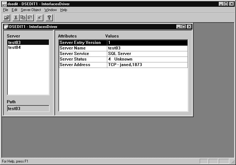Open the Edit menu

pos(14,10)
